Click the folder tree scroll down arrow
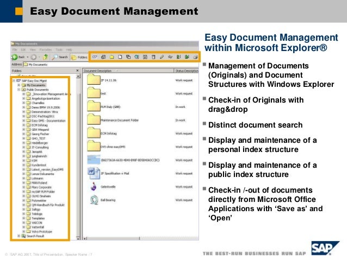Viewport: 347px width, 260px height. 78,238
